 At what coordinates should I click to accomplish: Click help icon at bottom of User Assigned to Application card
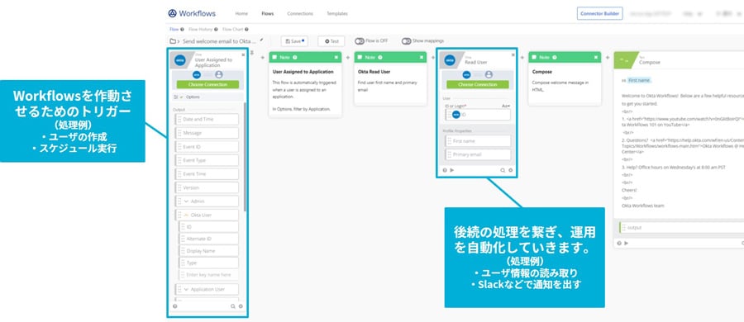click(x=175, y=306)
